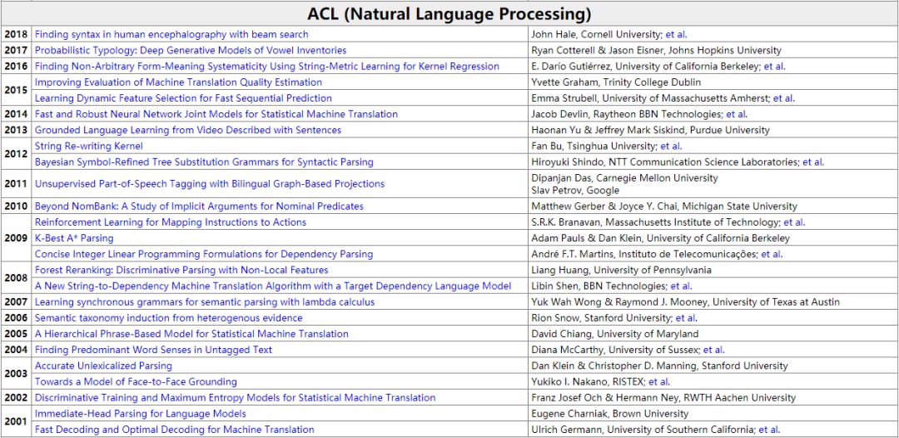Screen dimensions: 899x438
Task: Click 'et al.' after André F.T. Martins
Action: coord(772,254)
